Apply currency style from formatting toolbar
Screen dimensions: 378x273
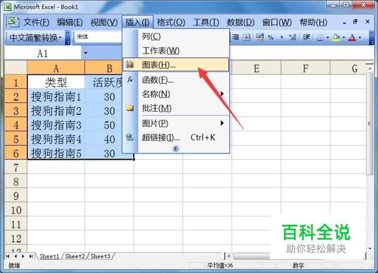[x=260, y=37]
